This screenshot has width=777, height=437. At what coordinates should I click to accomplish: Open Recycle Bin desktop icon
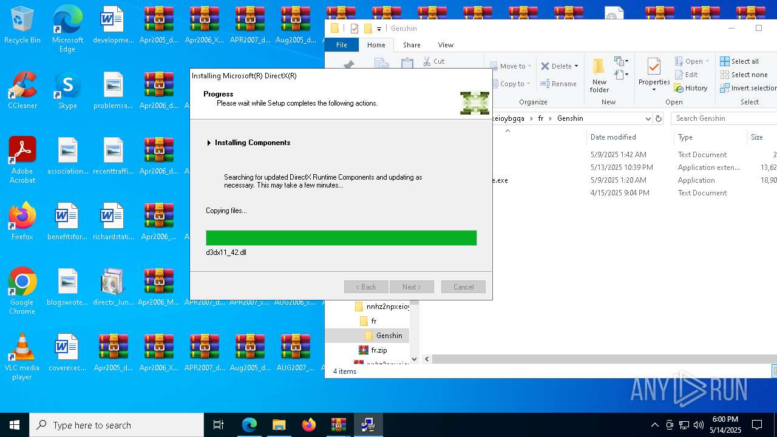[x=22, y=25]
